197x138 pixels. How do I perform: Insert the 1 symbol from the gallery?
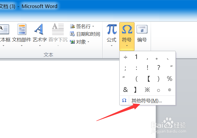tap(136, 57)
